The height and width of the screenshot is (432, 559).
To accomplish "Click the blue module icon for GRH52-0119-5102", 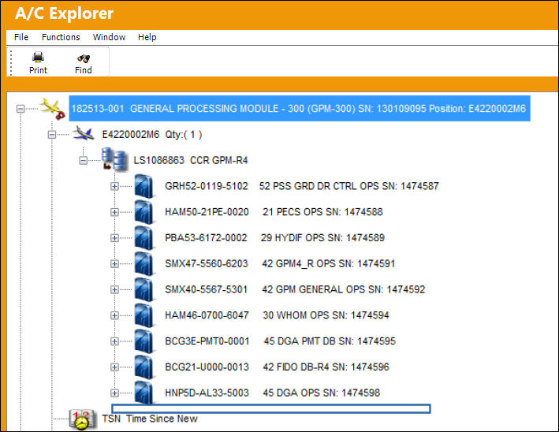I will coord(144,186).
